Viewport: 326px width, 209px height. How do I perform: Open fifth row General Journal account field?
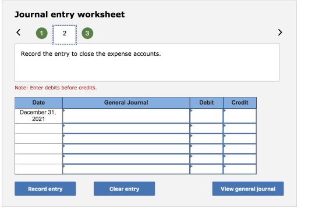[x=126, y=159]
